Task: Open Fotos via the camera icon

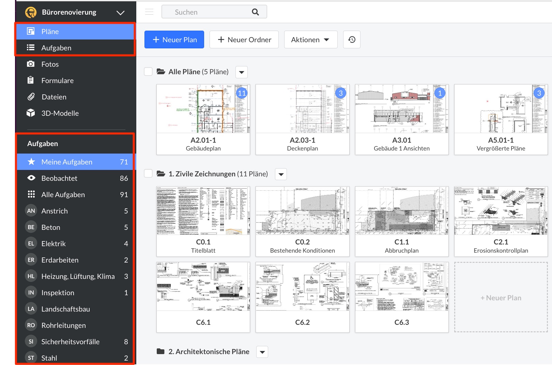Action: click(31, 64)
